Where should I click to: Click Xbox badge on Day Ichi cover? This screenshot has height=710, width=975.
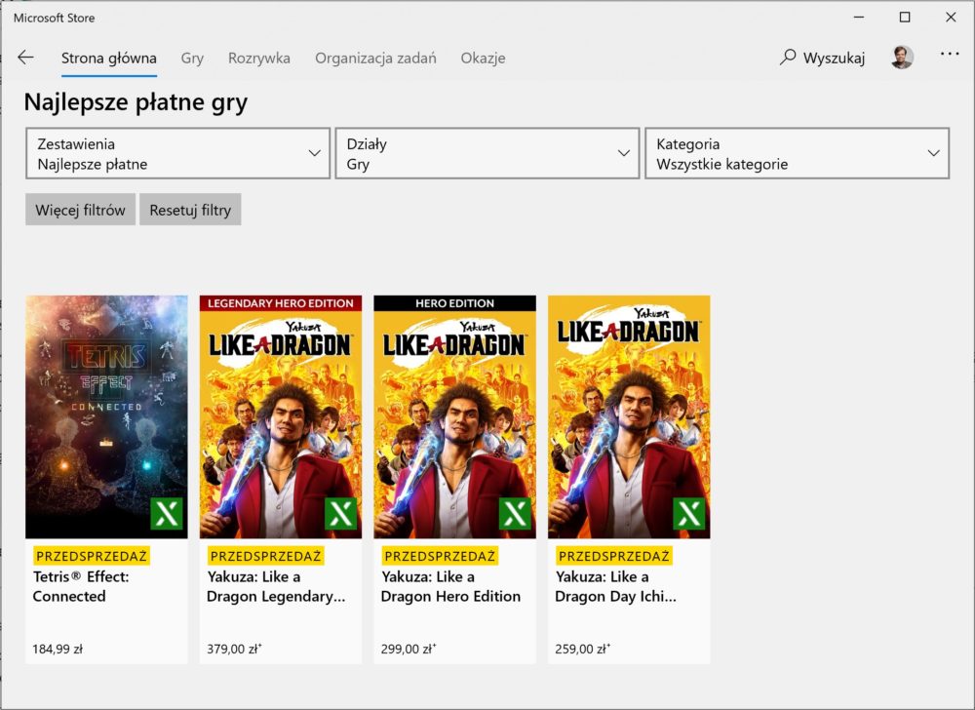coord(689,514)
